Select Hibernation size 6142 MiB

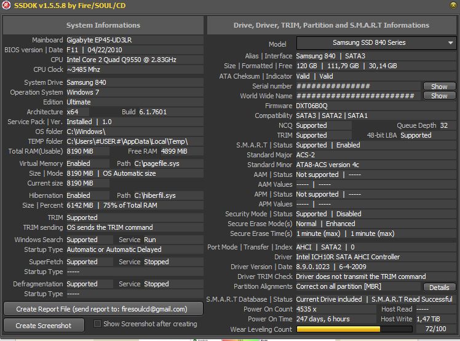(80, 205)
